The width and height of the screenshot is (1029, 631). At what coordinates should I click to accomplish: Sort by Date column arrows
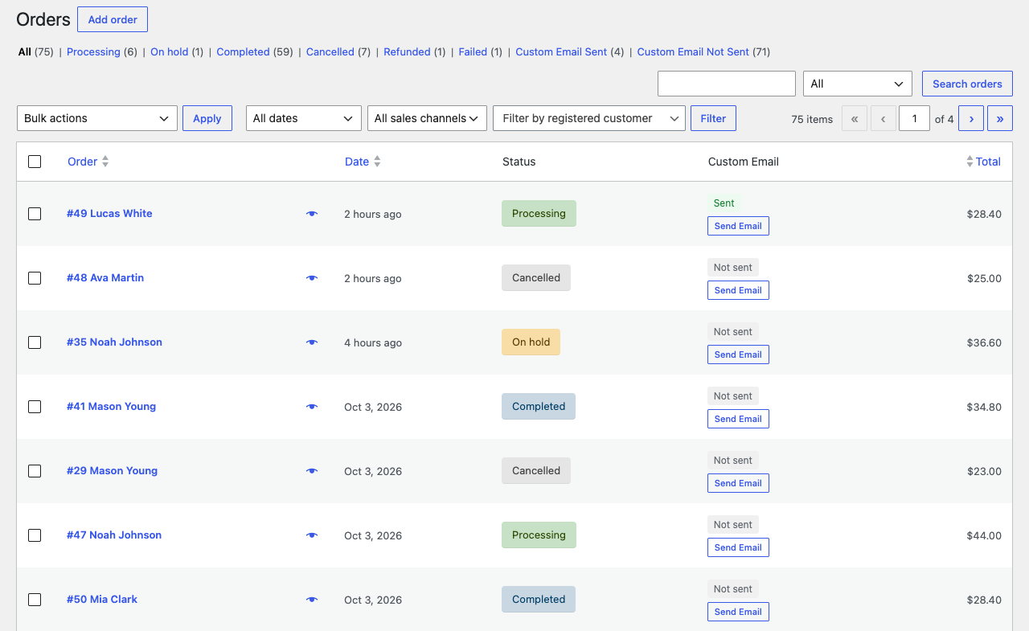click(x=377, y=162)
